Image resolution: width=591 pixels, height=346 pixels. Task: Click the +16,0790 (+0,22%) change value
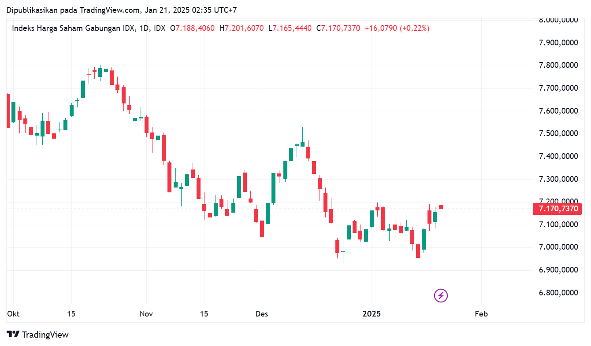(x=397, y=28)
